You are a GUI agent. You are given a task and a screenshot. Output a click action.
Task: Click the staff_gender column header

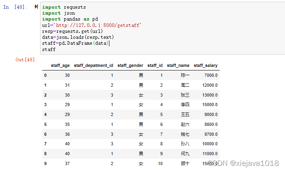pos(130,66)
